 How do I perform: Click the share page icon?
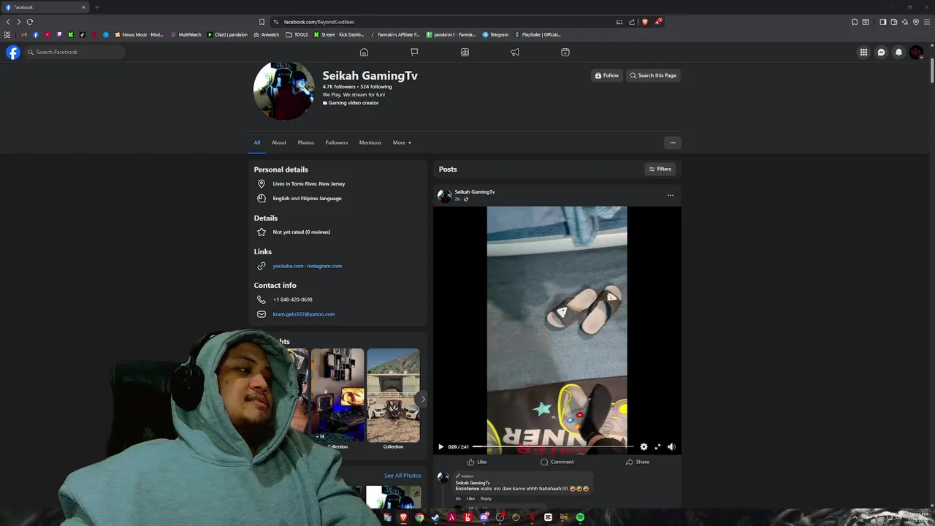pyautogui.click(x=632, y=22)
